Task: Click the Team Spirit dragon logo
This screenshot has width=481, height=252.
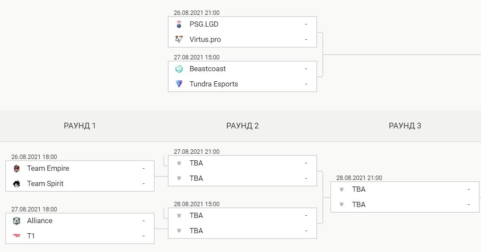Action: click(x=17, y=183)
